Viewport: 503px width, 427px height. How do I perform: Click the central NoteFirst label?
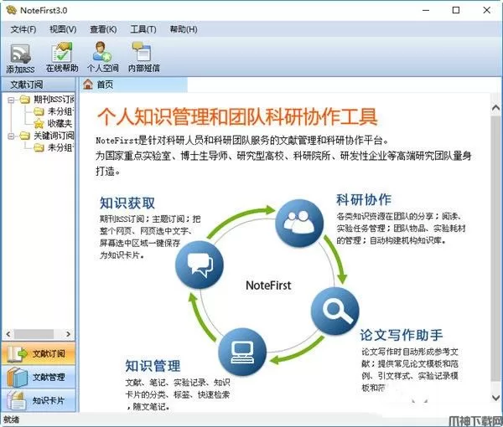click(x=268, y=286)
